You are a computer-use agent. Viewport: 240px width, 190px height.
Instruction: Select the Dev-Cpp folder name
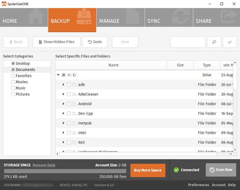(x=85, y=113)
